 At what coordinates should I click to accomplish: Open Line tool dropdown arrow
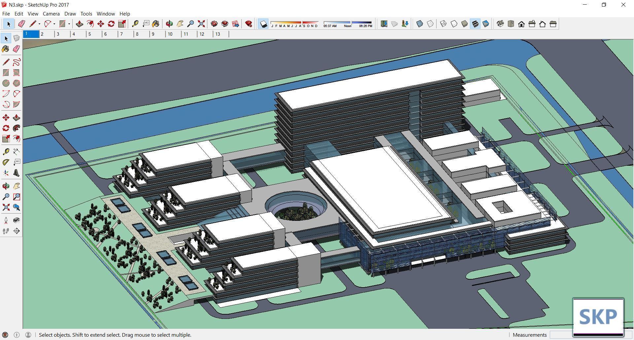(39, 24)
